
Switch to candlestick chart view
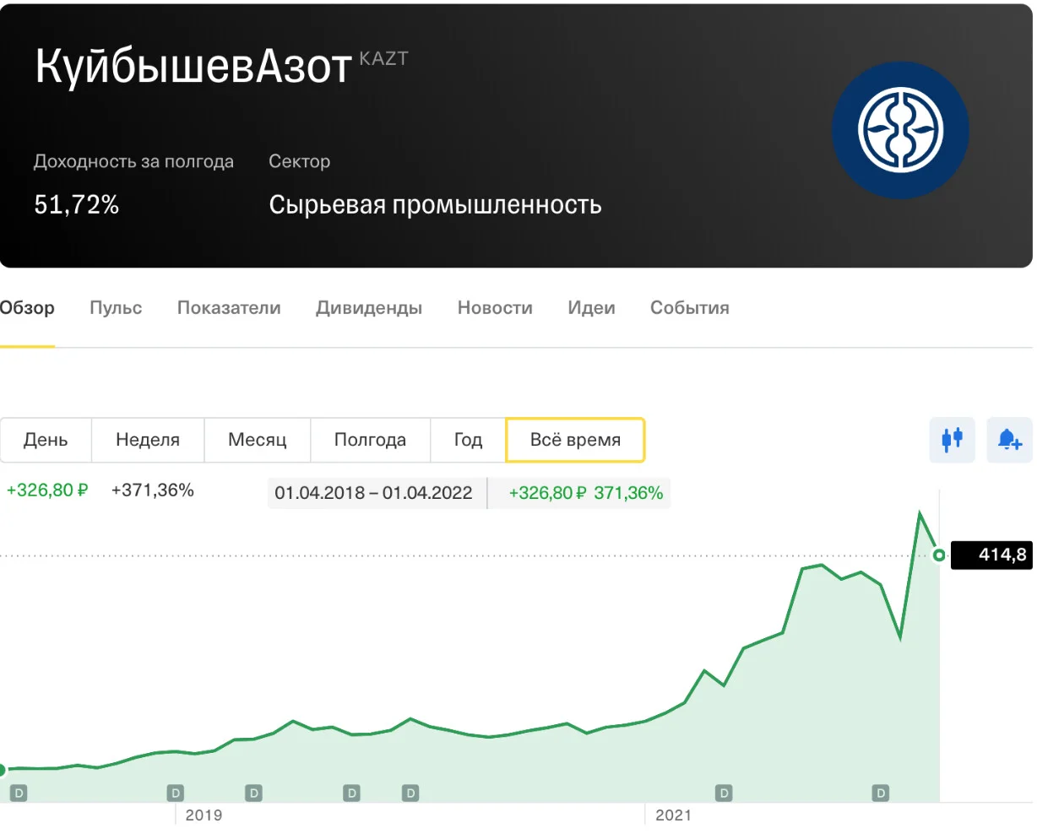pos(952,440)
